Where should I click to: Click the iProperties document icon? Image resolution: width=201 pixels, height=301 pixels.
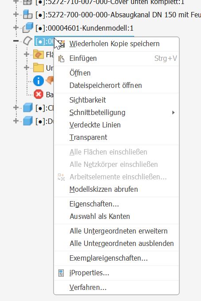click(x=61, y=273)
